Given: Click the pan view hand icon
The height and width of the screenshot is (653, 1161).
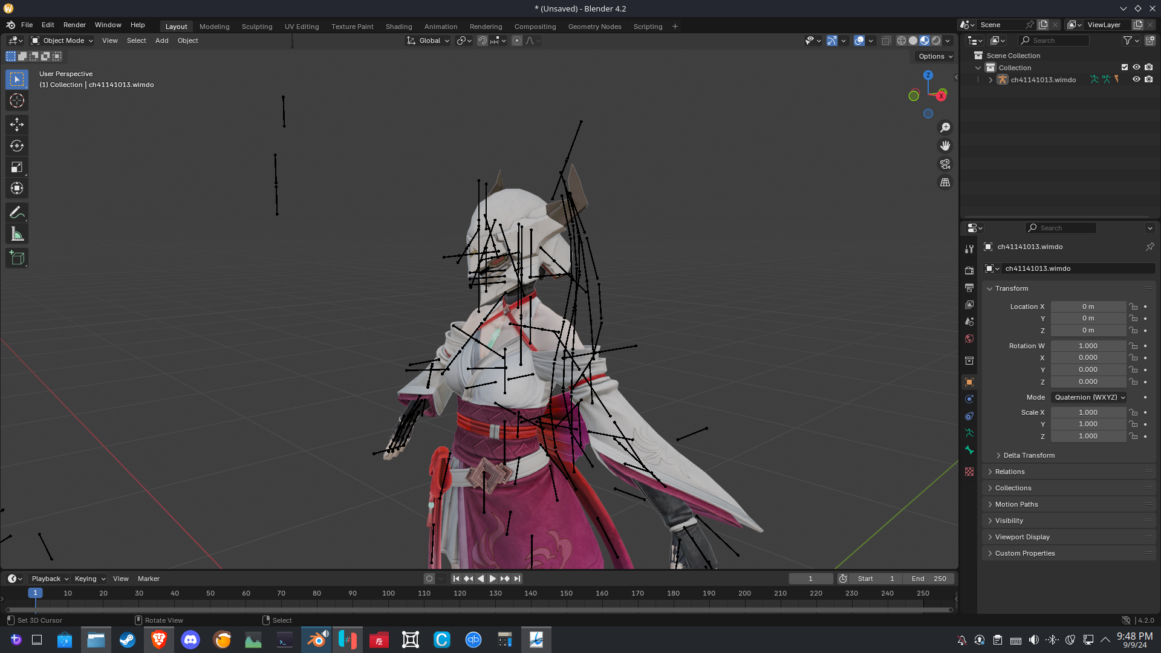Looking at the screenshot, I should tap(945, 146).
